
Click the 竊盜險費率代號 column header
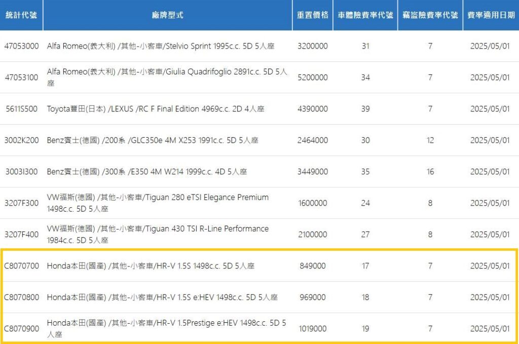[x=430, y=15]
